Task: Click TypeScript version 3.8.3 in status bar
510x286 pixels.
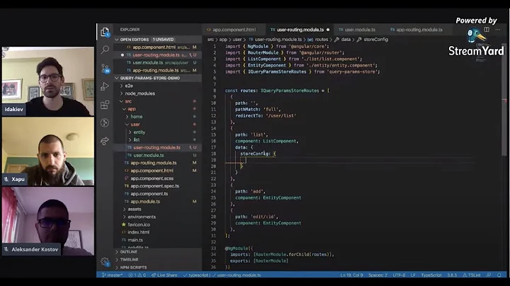Action: (452, 275)
